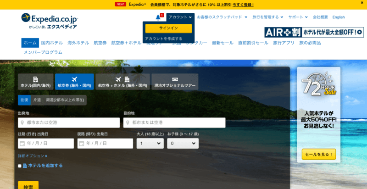This screenshot has height=189, width=367.
Task: Switch to ホテル(国内/海外) search tab
Action: [36, 82]
